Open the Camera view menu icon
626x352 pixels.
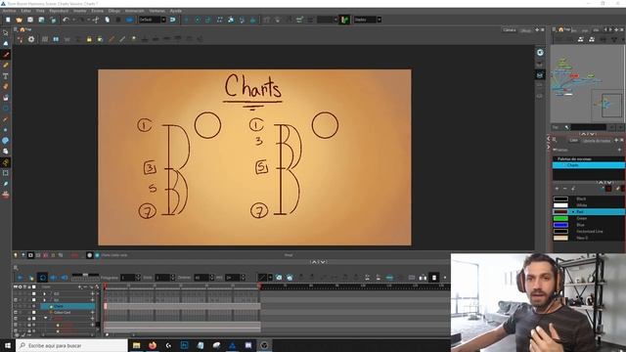click(x=16, y=29)
